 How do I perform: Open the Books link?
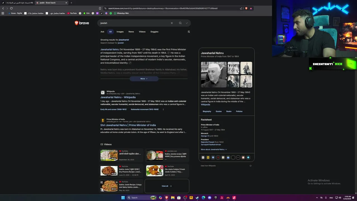[x=229, y=111]
